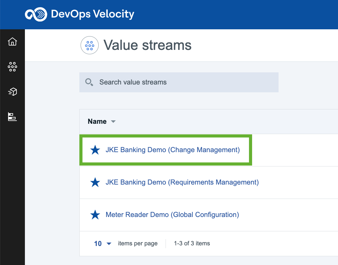
Task: Click the search magnifier icon
Action: 89,82
